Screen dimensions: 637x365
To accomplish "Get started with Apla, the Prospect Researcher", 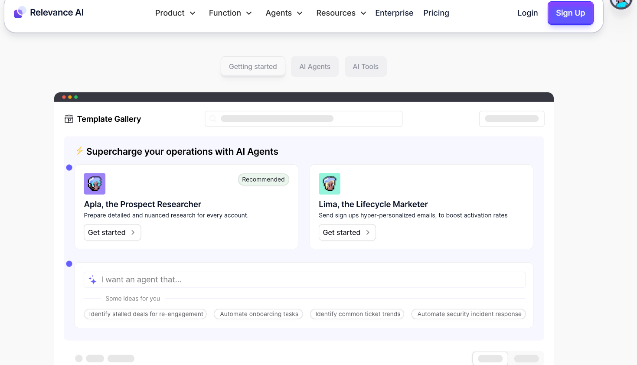I will 112,232.
